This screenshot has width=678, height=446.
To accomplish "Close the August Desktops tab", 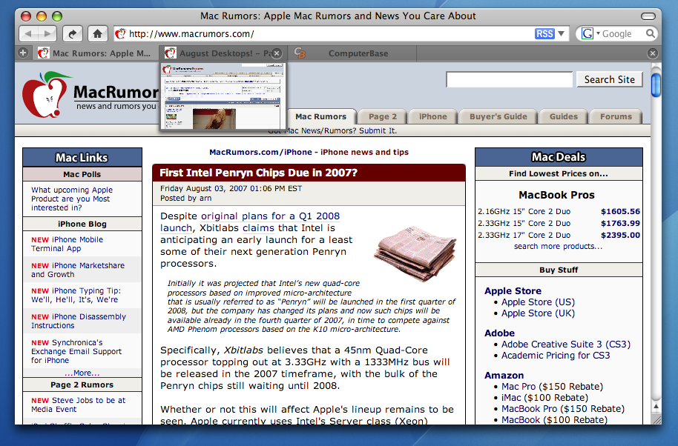I will pos(277,53).
